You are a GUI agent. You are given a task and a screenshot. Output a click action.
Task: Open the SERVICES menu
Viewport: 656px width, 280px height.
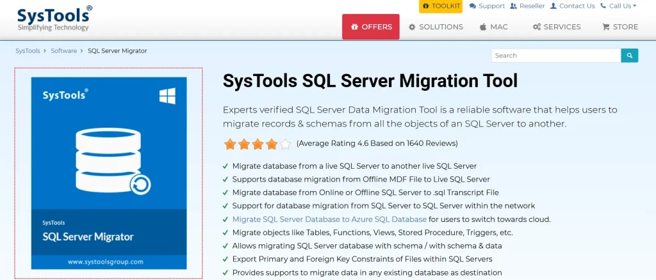tap(562, 27)
